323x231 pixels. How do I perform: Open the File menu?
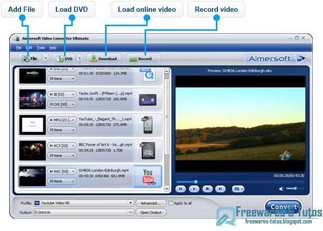(x=18, y=48)
